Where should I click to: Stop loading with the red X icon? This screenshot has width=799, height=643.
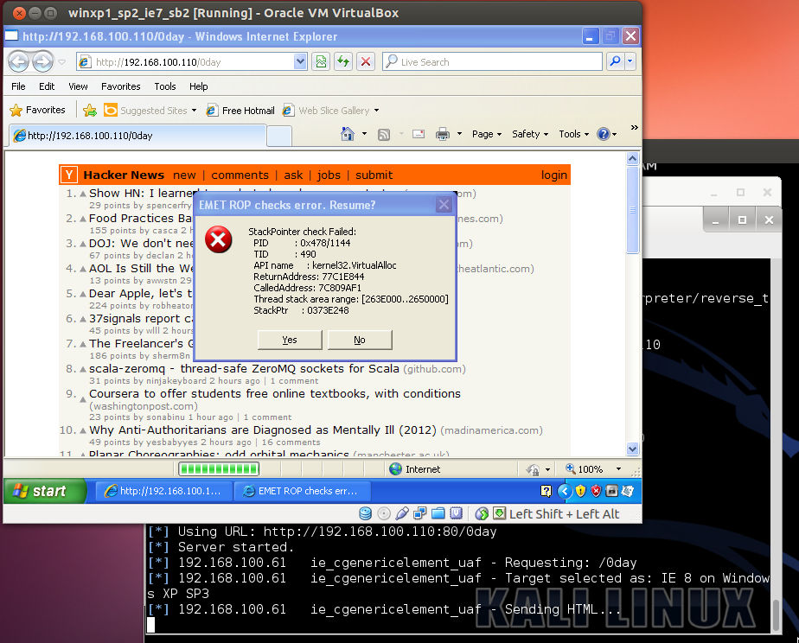[366, 61]
